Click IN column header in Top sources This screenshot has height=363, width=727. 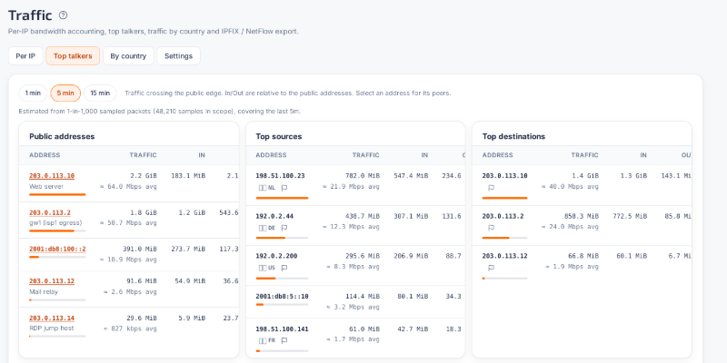[424, 155]
